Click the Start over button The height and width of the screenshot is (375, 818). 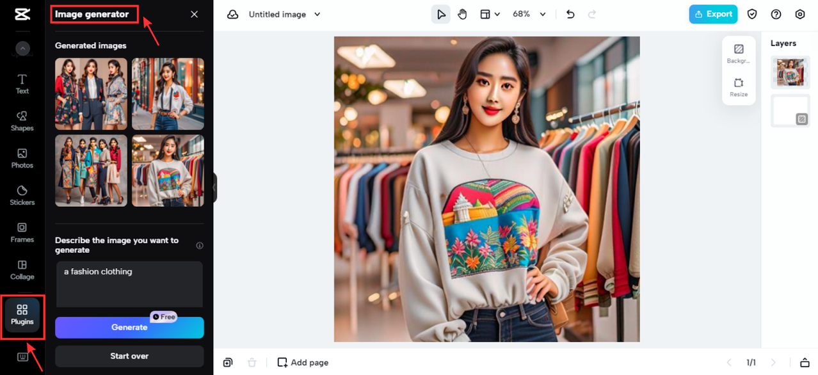coord(129,356)
